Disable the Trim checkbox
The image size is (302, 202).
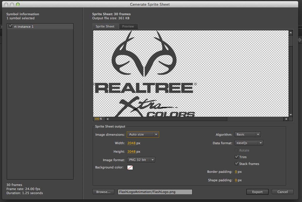click(237, 157)
